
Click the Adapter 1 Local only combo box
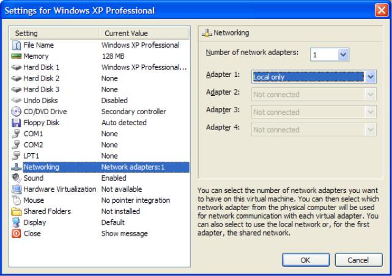[x=314, y=76]
